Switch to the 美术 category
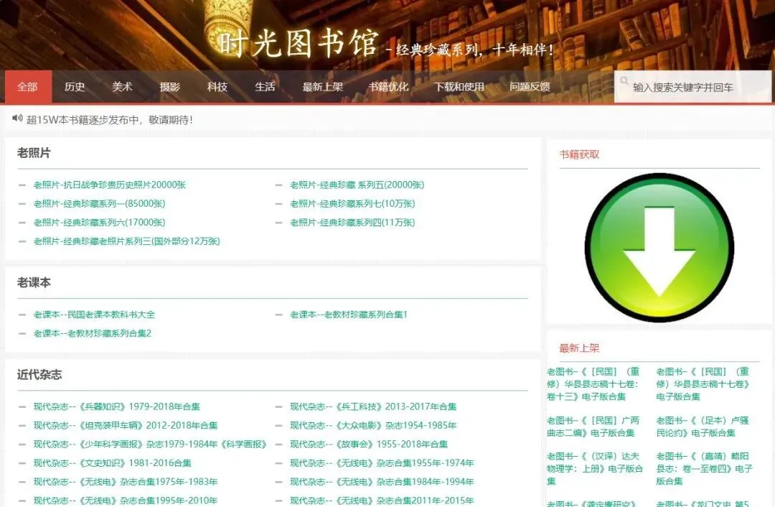The height and width of the screenshot is (507, 775). pos(122,87)
